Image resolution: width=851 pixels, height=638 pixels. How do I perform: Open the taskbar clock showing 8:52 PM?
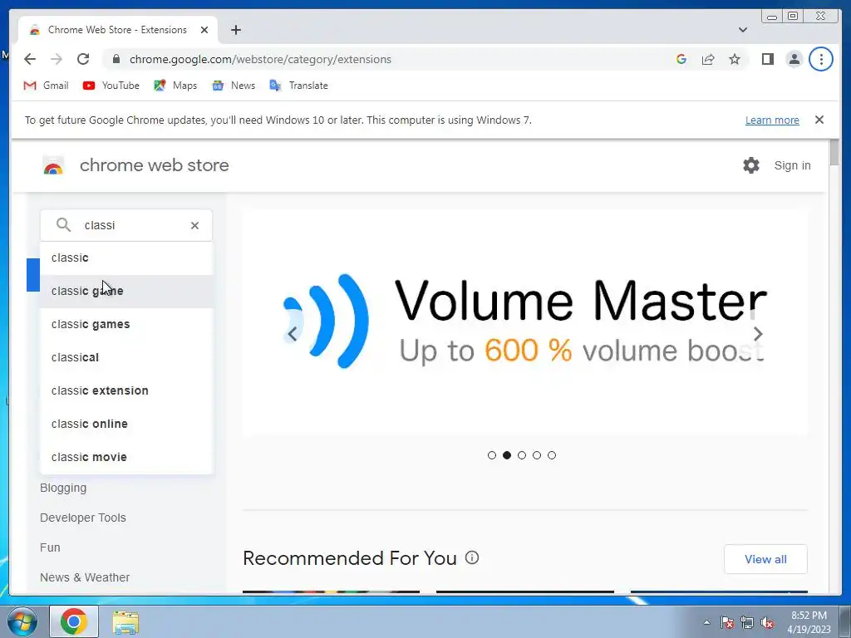pyautogui.click(x=809, y=622)
